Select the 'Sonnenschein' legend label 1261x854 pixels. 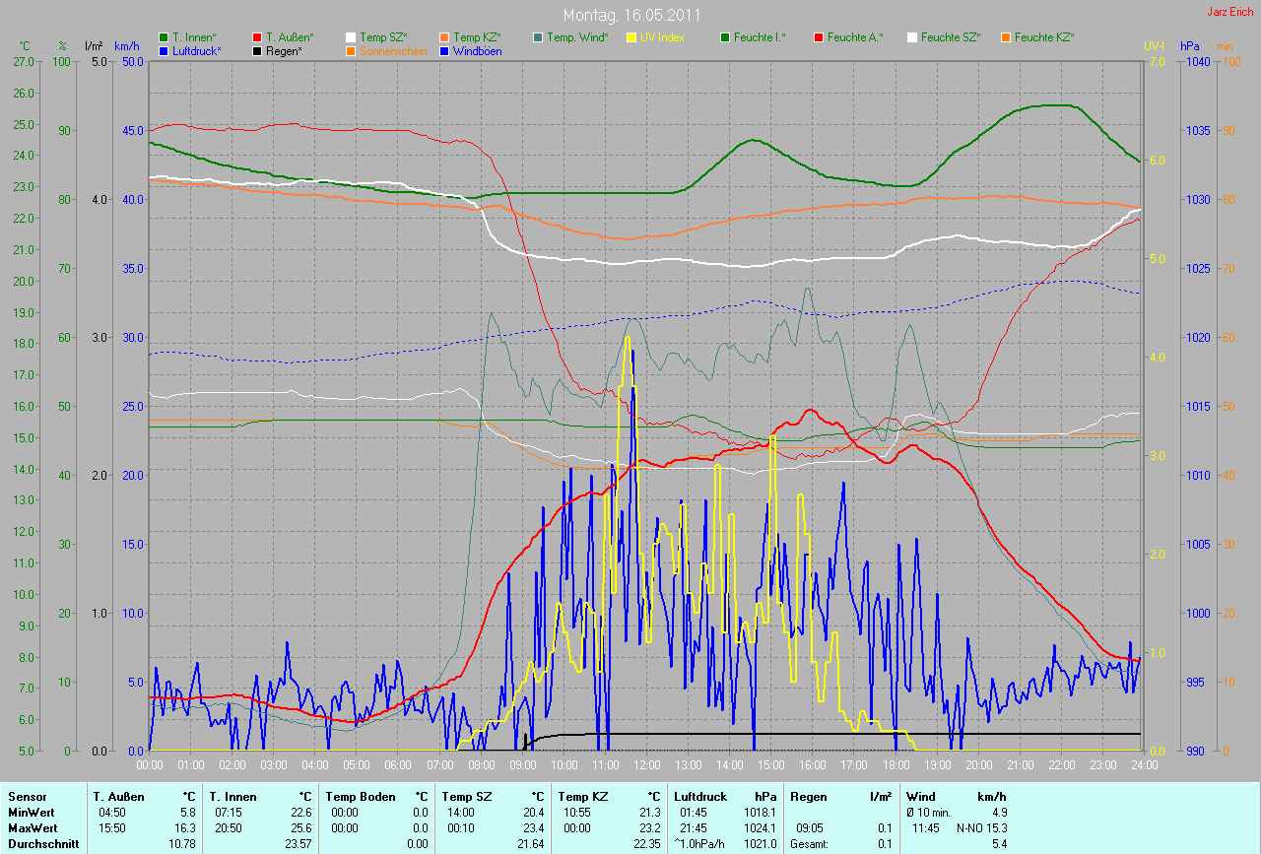[393, 50]
